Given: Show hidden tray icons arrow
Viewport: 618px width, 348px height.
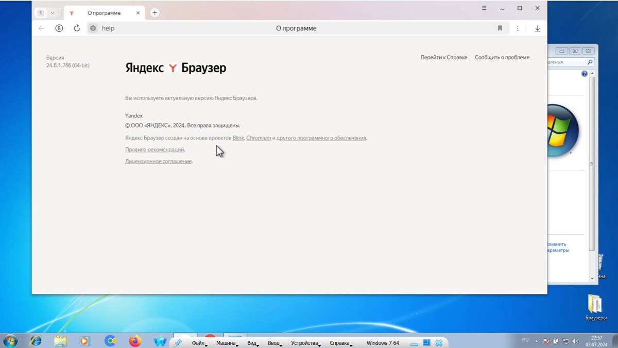Looking at the screenshot, I should [537, 341].
